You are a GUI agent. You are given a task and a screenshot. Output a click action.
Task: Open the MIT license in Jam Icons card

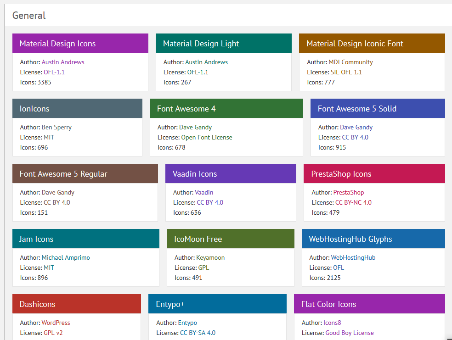[x=49, y=268]
